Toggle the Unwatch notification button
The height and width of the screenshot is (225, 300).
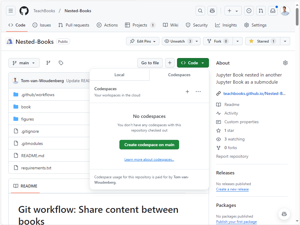pyautogui.click(x=178, y=41)
